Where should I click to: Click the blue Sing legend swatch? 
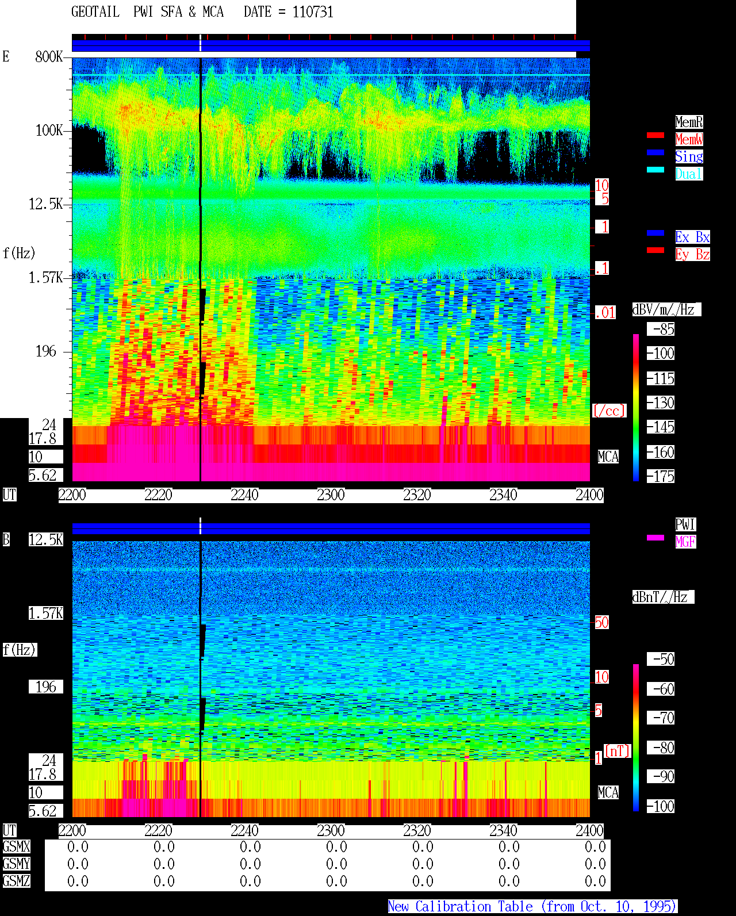[x=655, y=152]
